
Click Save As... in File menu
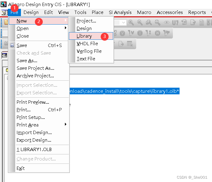[27, 61]
